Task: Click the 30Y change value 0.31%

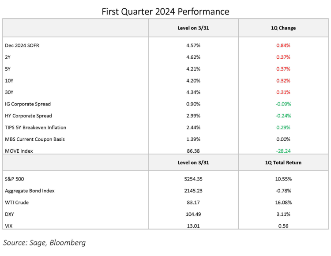Action: coord(283,92)
